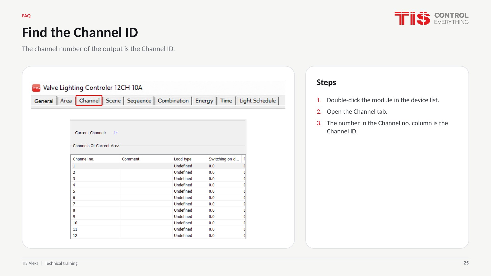491x276 pixels.
Task: Select channel row 6
Action: point(158,198)
